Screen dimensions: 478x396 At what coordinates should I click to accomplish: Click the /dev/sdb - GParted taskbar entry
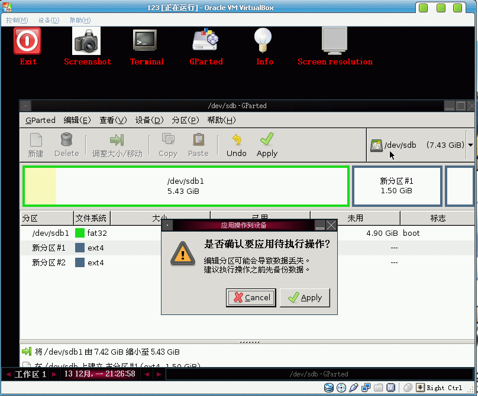click(319, 374)
